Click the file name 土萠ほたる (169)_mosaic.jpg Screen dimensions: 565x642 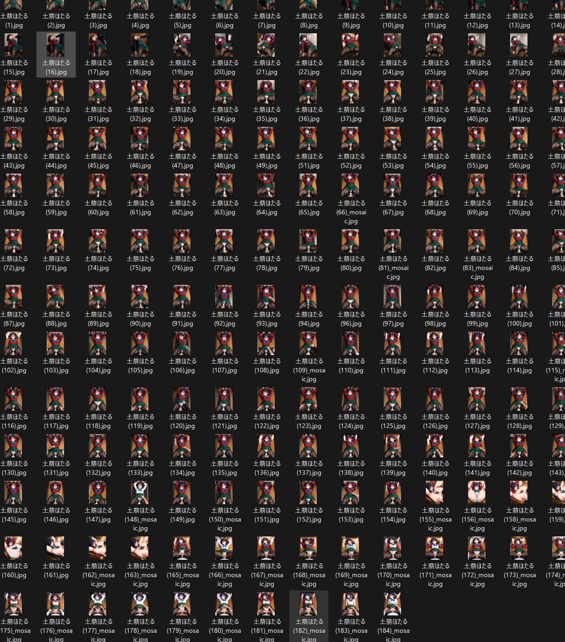pyautogui.click(x=351, y=575)
